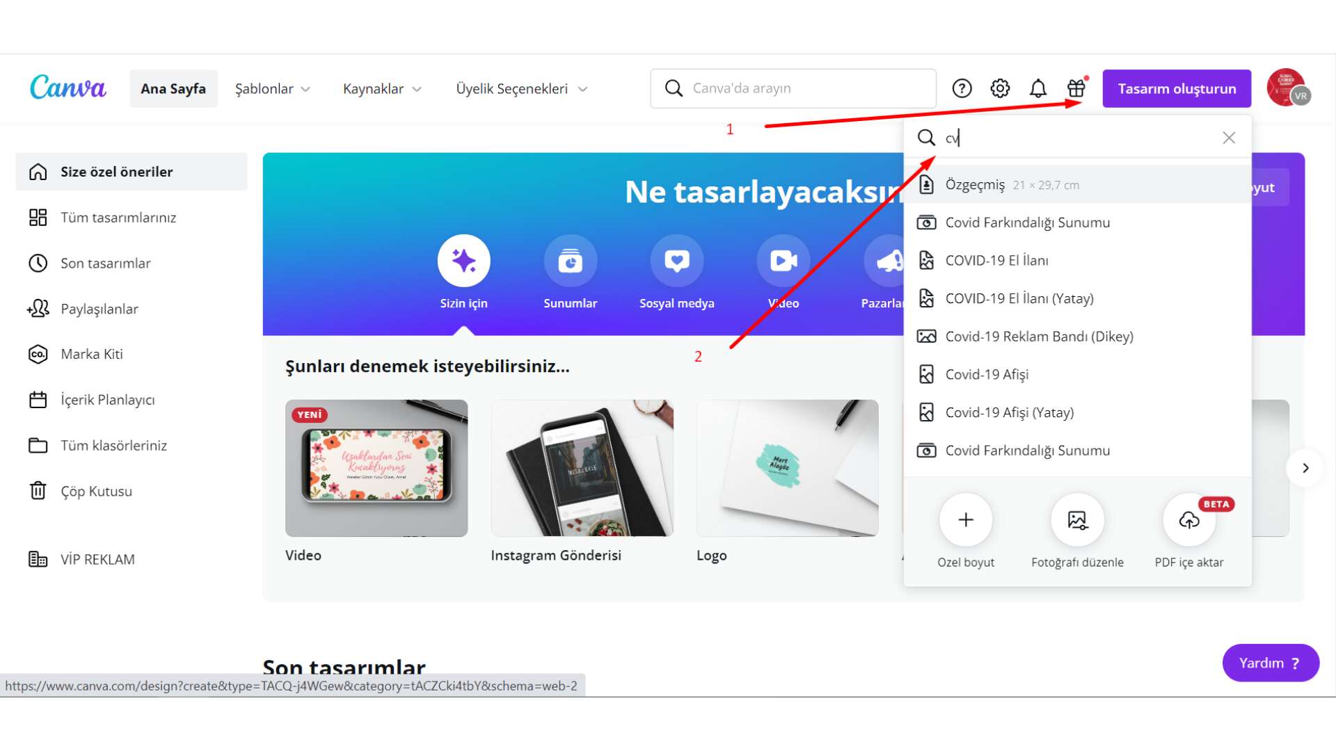Open Paylaşılanlar in sidebar
Screen dimensions: 1336x751
pos(132,309)
